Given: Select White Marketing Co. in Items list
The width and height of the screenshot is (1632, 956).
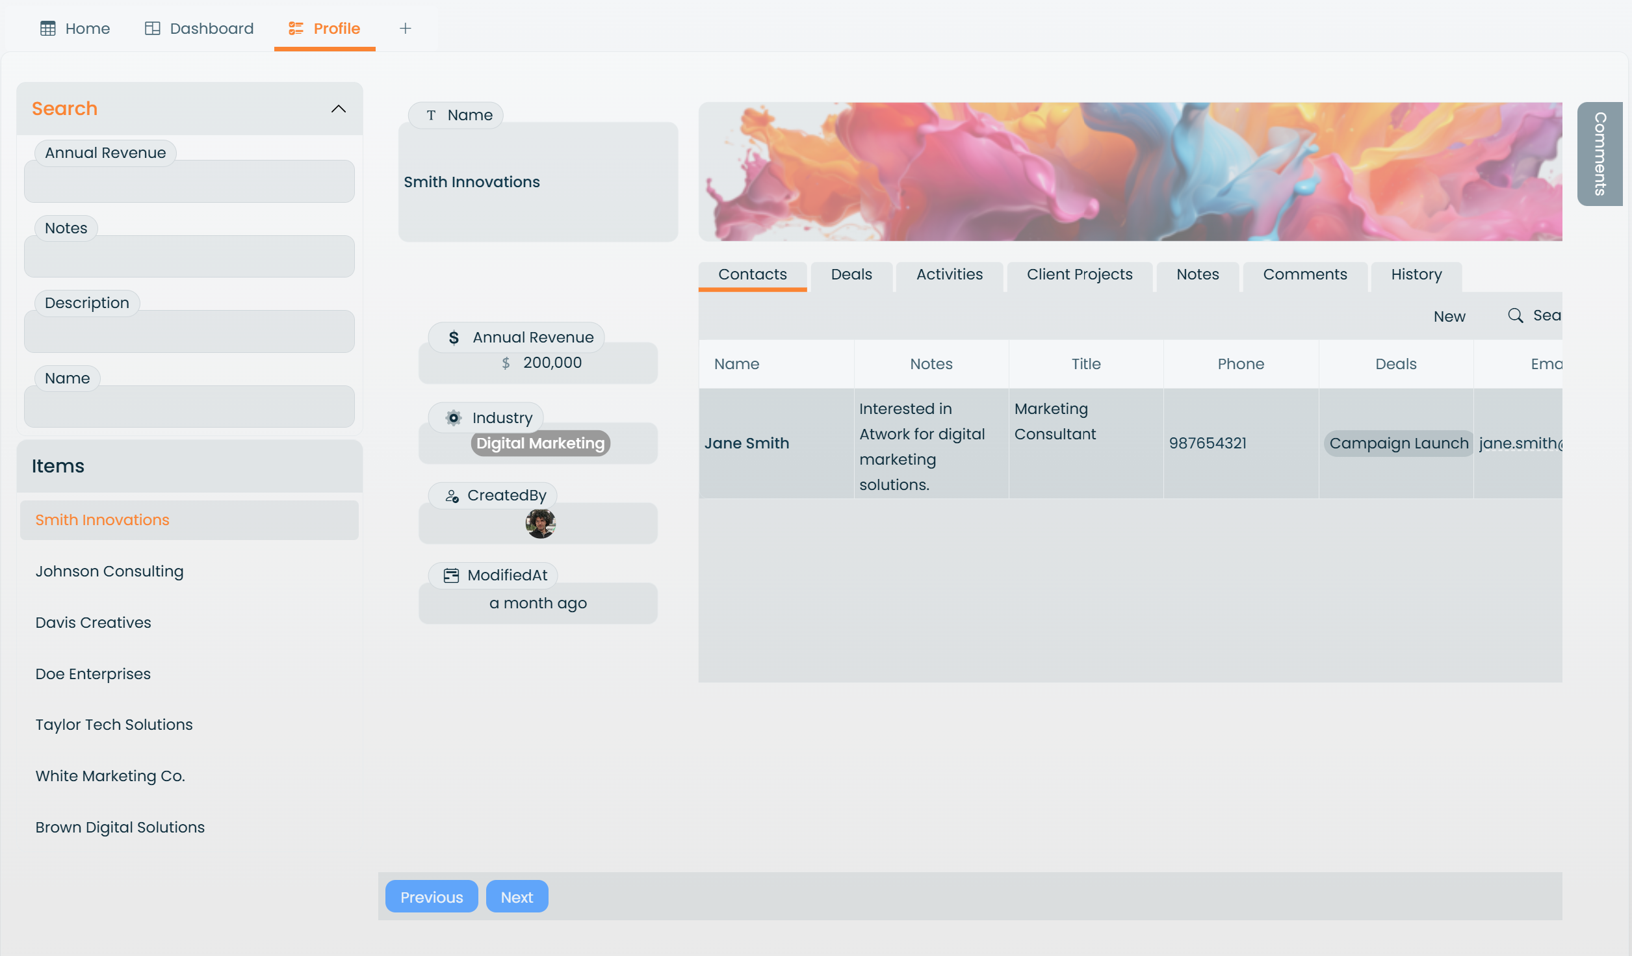Looking at the screenshot, I should coord(189,776).
